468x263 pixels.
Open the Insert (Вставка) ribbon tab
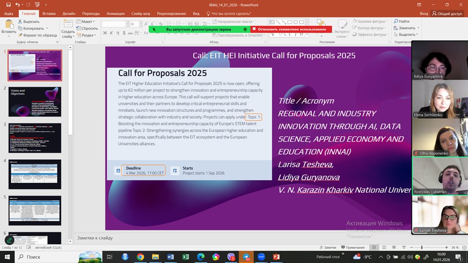[x=49, y=14]
